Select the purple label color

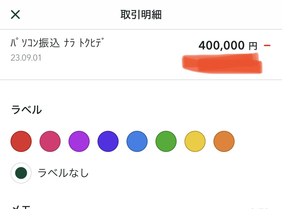coord(79,141)
